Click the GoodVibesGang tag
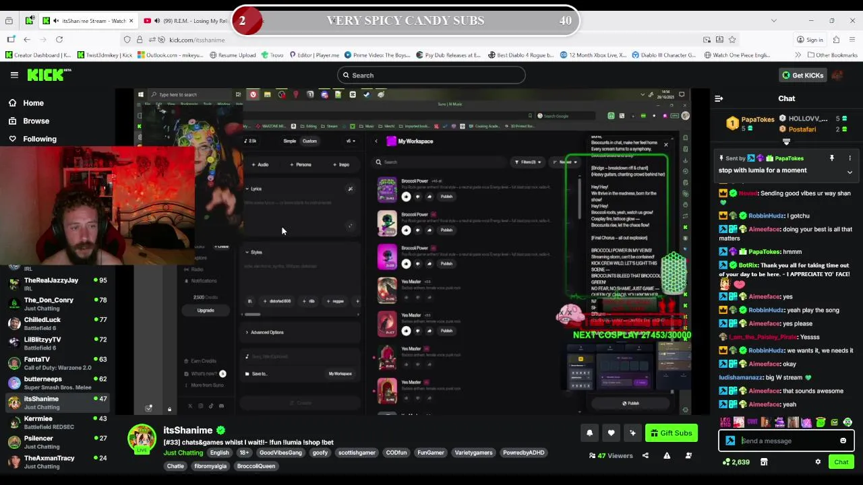 point(280,453)
